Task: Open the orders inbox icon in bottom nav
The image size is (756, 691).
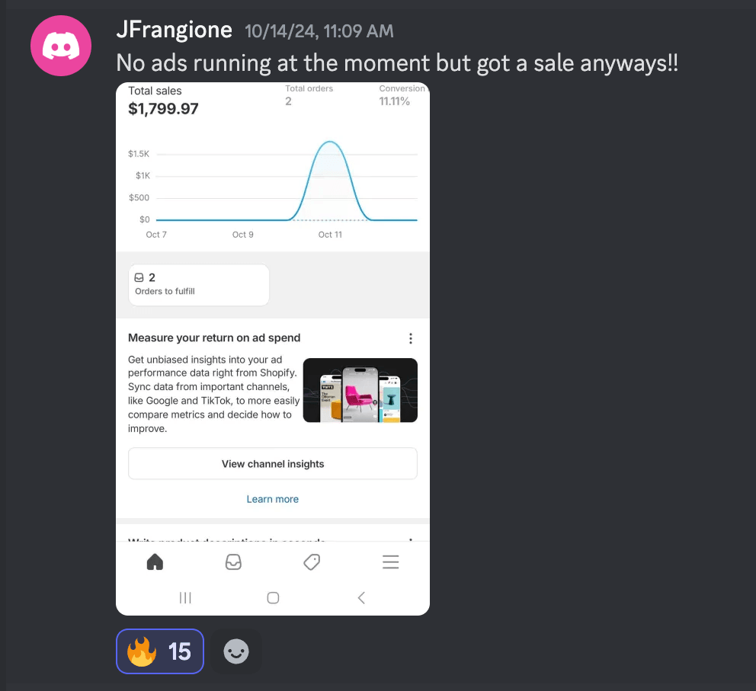Action: 233,561
